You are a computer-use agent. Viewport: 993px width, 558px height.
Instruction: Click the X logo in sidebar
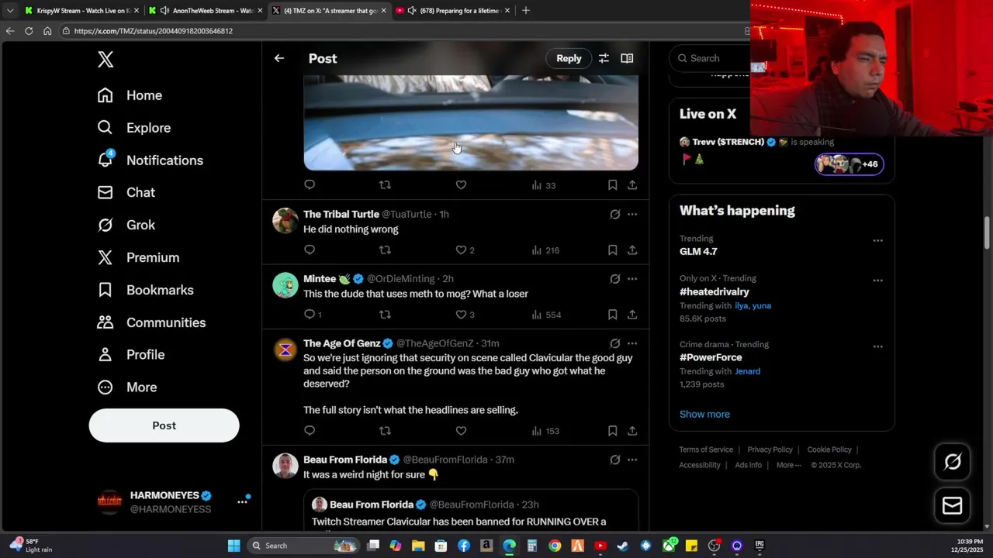[x=106, y=60]
